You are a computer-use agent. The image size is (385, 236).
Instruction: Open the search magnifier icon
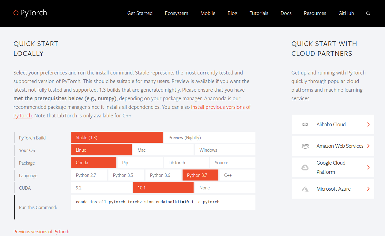click(368, 13)
